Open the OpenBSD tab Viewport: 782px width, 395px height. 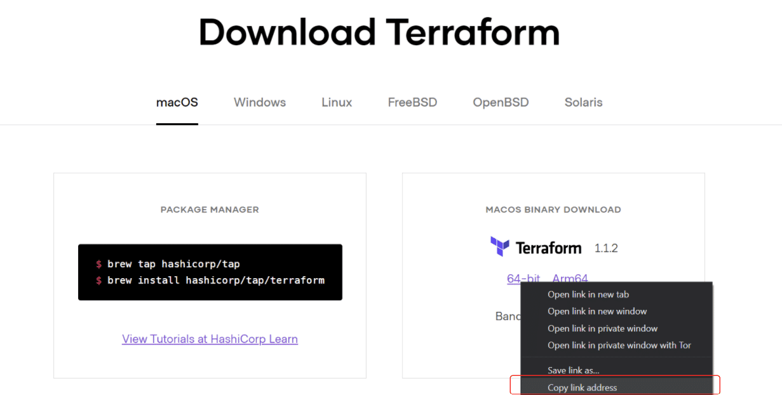(501, 102)
